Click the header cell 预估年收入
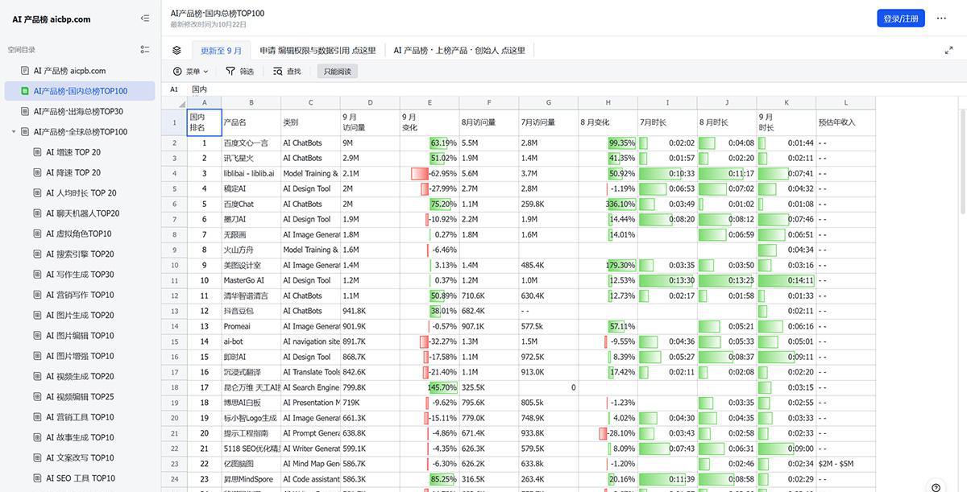This screenshot has width=967, height=492. (x=845, y=122)
